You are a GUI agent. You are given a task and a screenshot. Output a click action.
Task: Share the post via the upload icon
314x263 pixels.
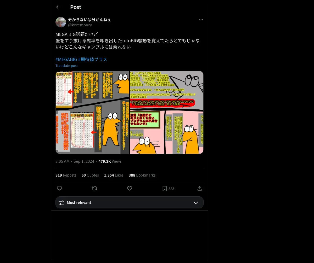pyautogui.click(x=200, y=188)
